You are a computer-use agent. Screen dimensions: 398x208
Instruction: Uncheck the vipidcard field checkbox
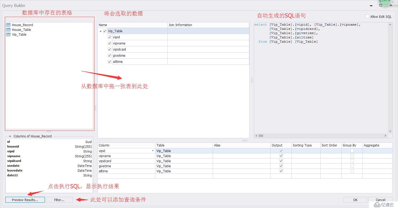click(x=109, y=49)
